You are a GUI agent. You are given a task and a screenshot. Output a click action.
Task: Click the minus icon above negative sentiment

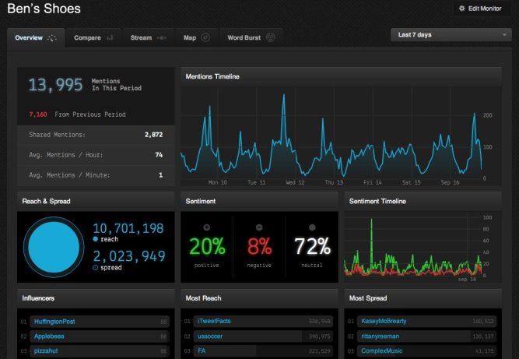pos(259,227)
